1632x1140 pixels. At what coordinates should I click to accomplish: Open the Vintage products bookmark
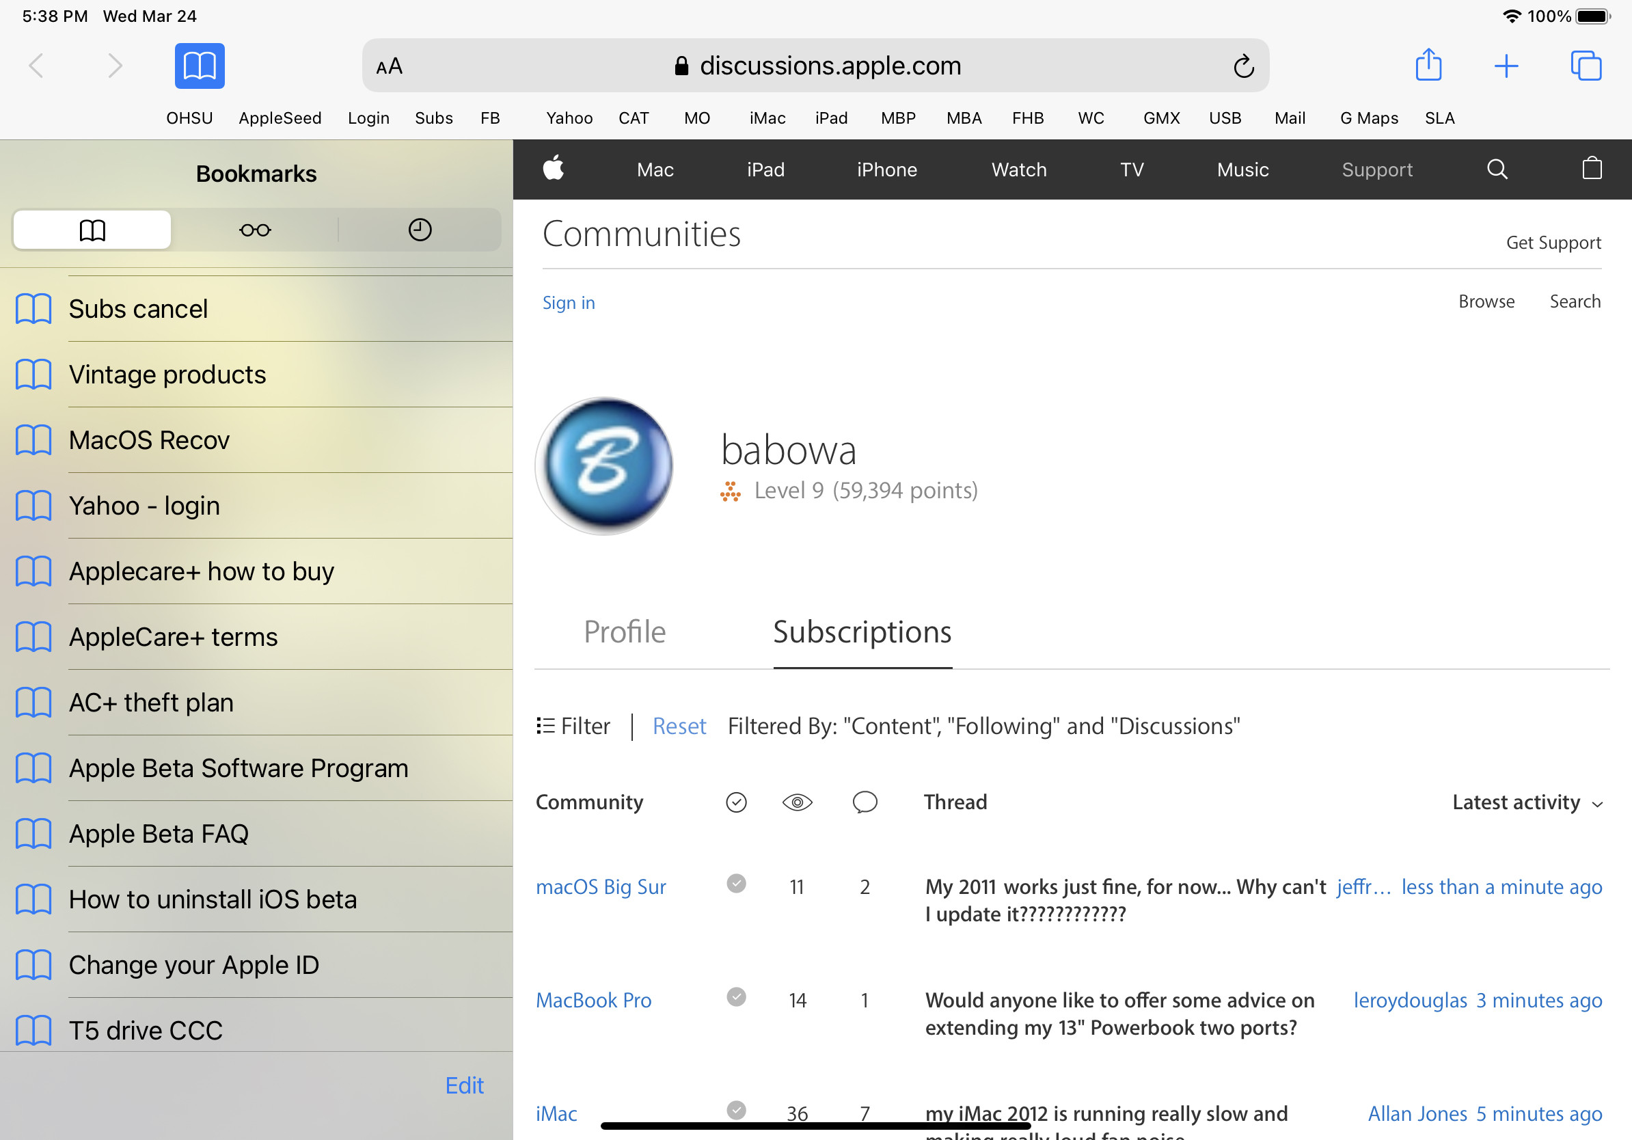[167, 374]
